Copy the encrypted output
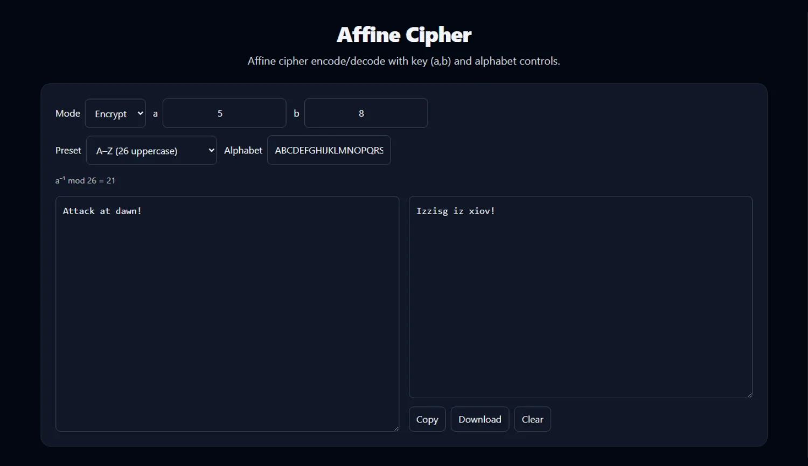The height and width of the screenshot is (466, 808). [x=427, y=419]
